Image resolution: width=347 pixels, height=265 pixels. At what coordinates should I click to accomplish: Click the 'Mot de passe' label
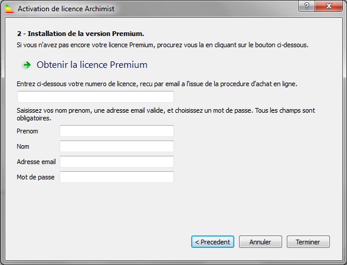[x=35, y=177]
